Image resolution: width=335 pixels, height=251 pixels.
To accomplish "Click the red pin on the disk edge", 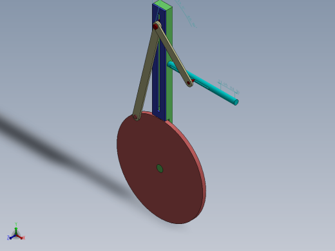I will 135,117.
